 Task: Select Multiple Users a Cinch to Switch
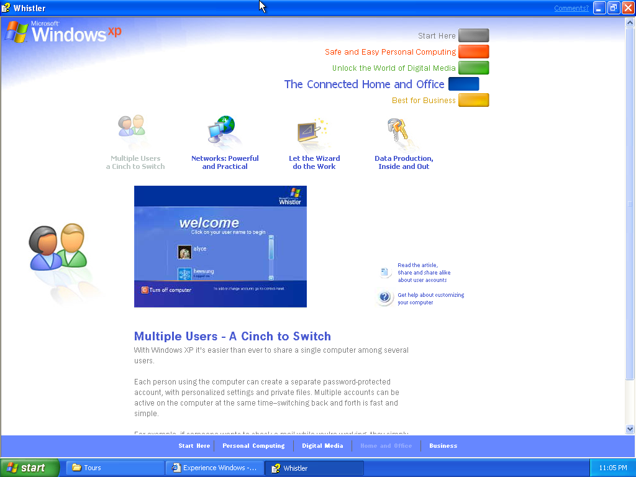[135, 162]
